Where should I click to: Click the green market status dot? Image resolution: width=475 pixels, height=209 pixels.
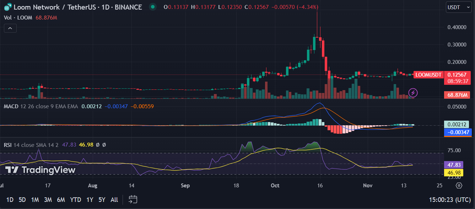[153, 7]
